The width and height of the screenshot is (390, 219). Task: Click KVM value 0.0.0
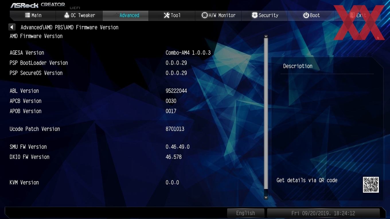(x=172, y=182)
